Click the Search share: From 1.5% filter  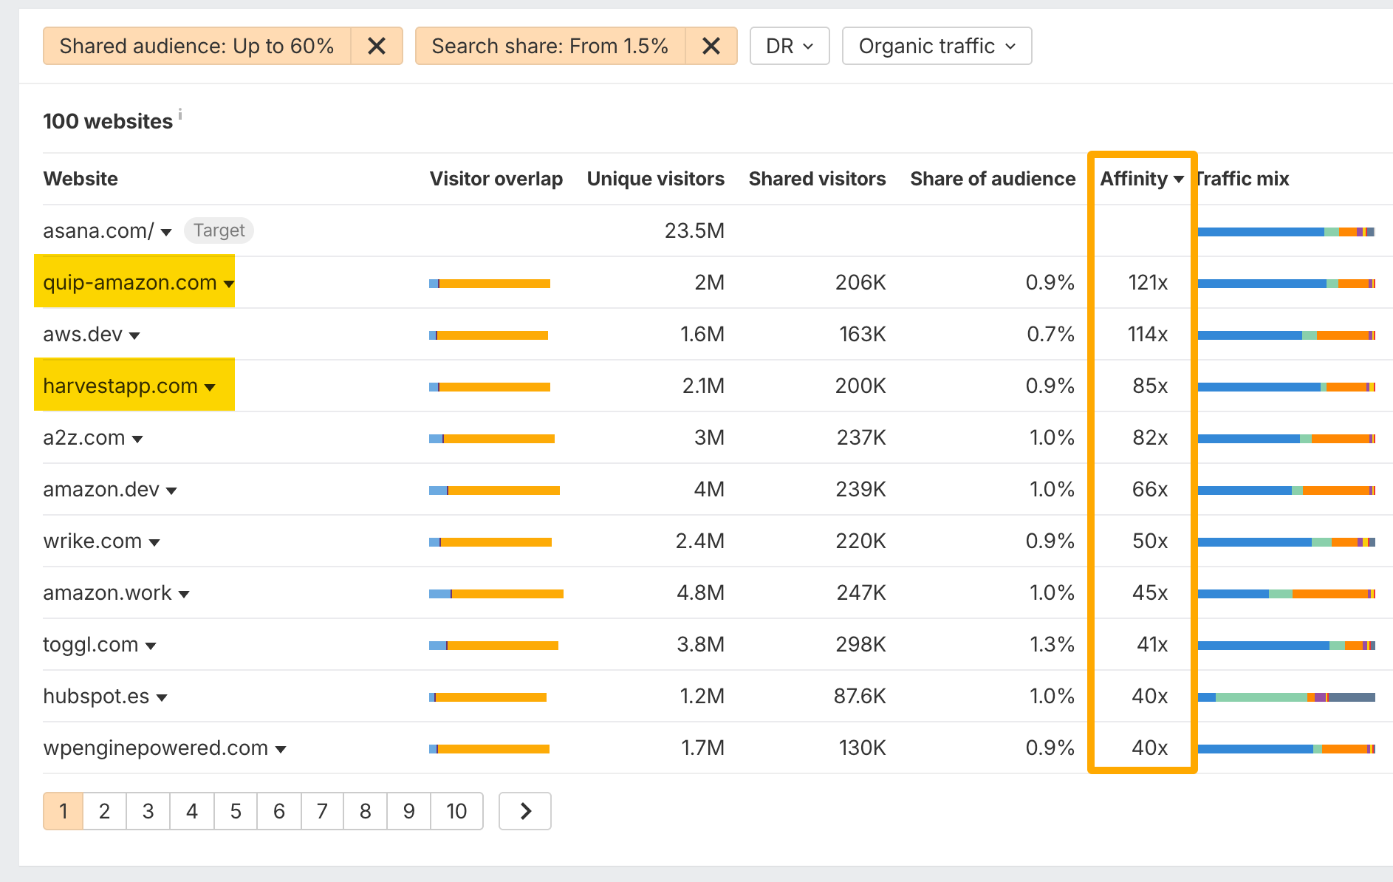(x=550, y=46)
